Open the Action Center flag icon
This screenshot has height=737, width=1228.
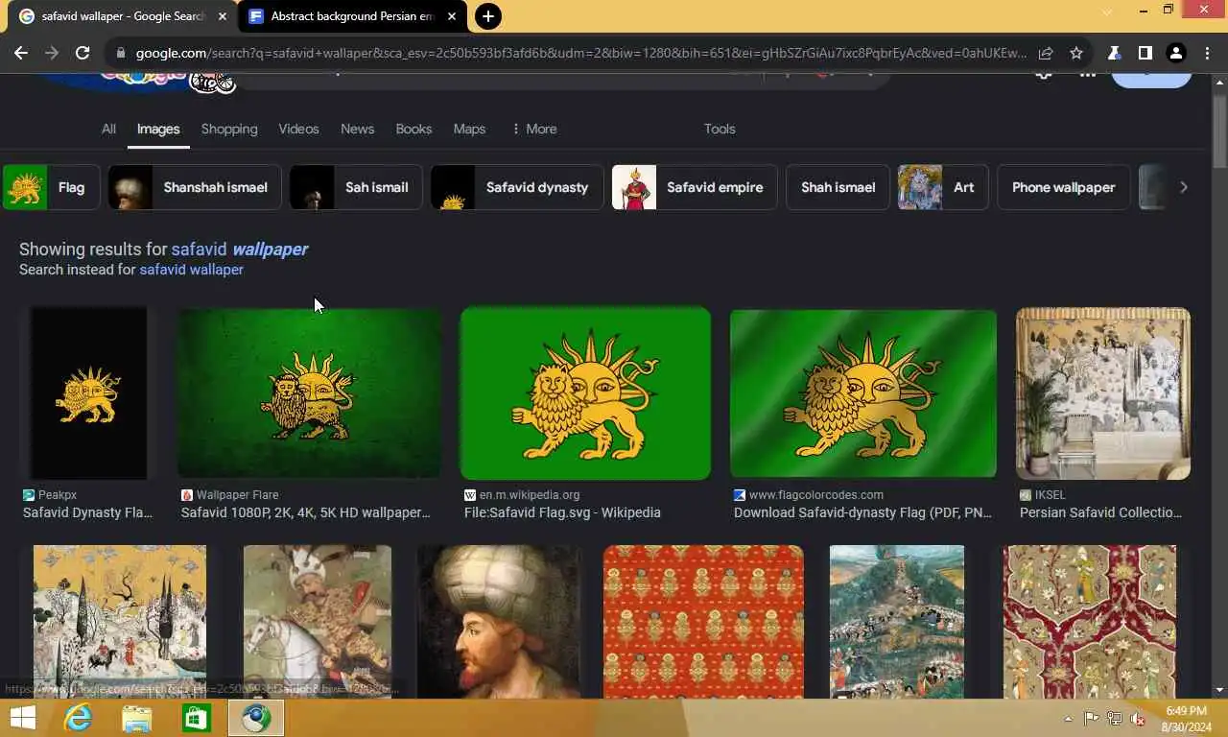[1091, 719]
